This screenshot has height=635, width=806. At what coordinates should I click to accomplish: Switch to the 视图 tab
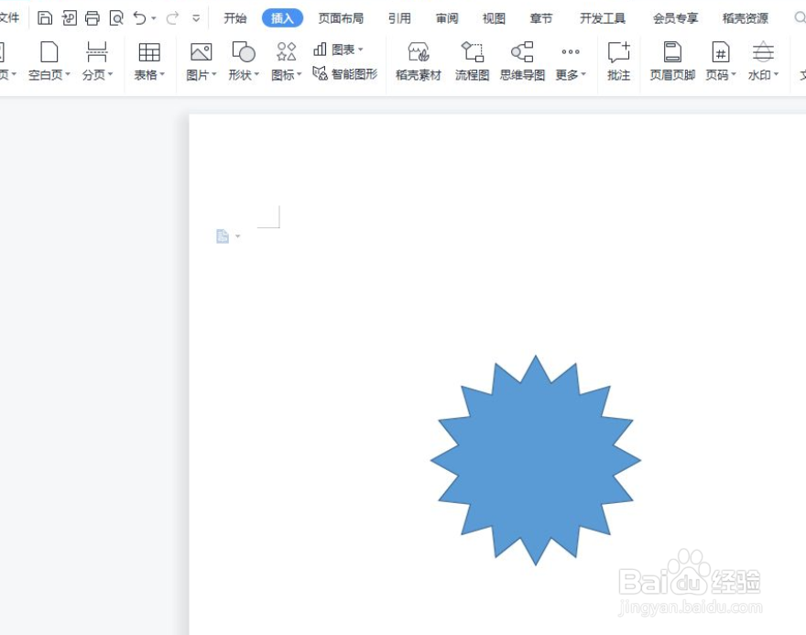pos(494,18)
